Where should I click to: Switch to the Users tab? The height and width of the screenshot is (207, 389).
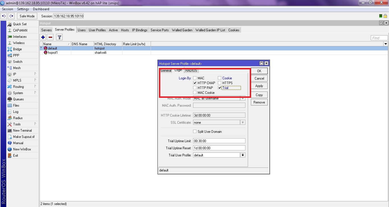point(82,30)
